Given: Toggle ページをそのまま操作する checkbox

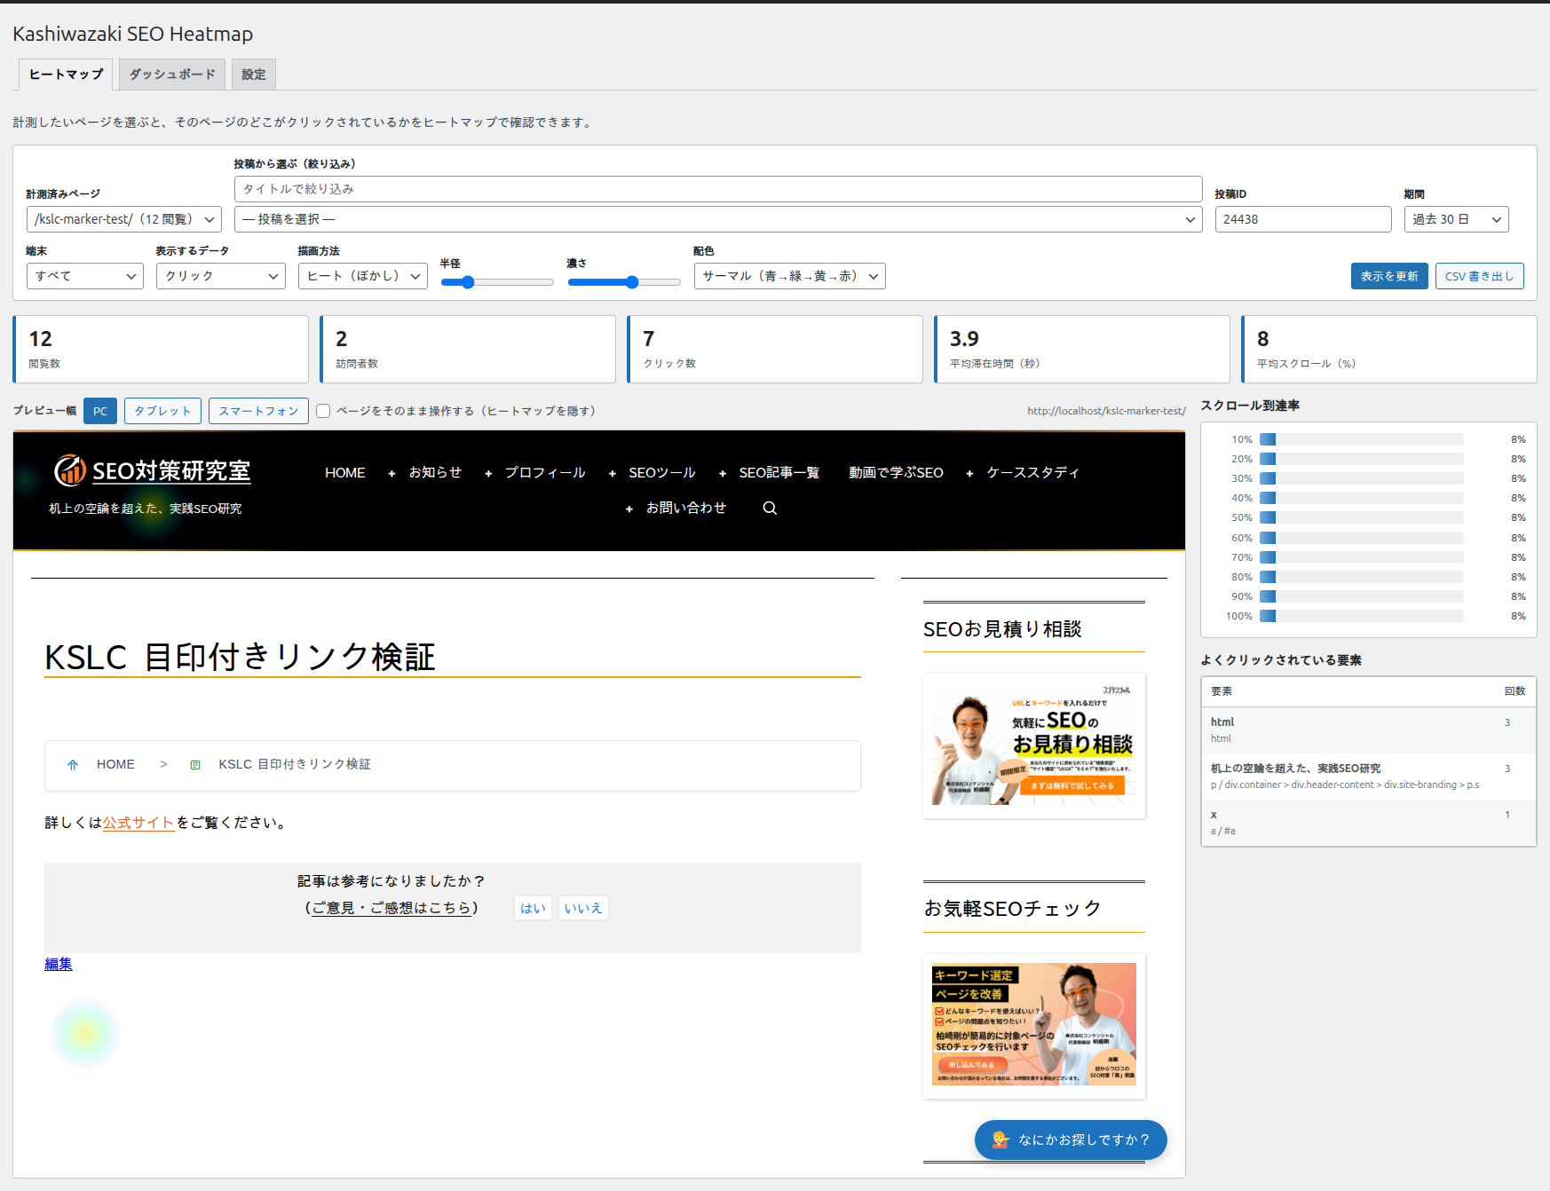Looking at the screenshot, I should pos(323,411).
